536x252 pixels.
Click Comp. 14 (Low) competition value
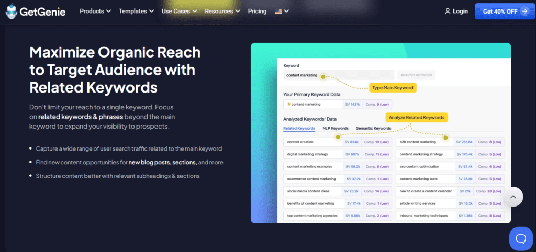pos(377,191)
